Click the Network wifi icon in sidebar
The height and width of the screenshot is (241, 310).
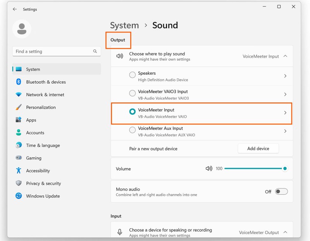click(x=19, y=94)
